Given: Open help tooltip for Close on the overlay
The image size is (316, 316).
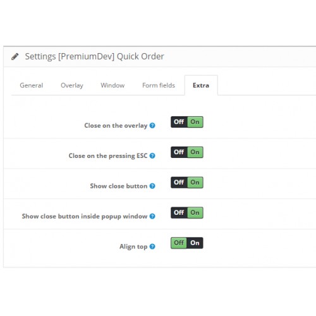Looking at the screenshot, I should [x=152, y=126].
